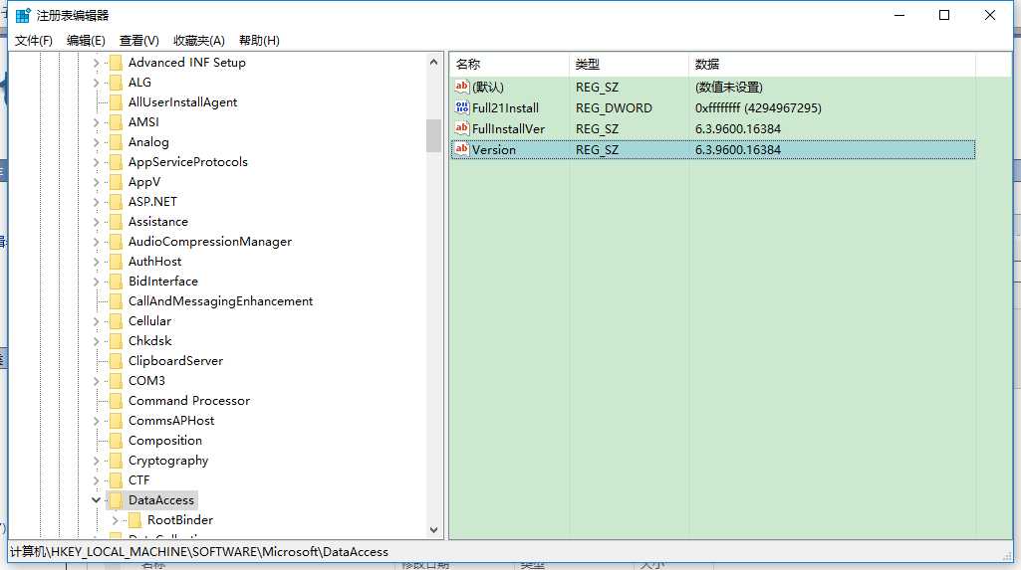The height and width of the screenshot is (570, 1021).
Task: Select the Command Processor folder icon
Action: 116,400
